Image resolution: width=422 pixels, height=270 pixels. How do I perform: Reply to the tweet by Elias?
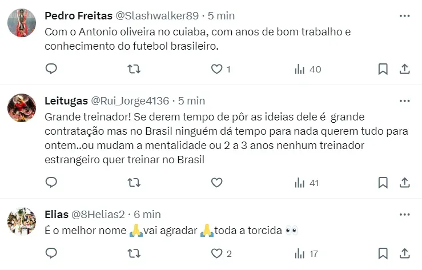point(51,253)
